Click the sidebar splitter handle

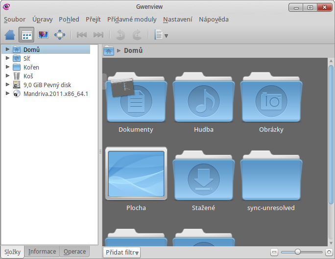100,152
